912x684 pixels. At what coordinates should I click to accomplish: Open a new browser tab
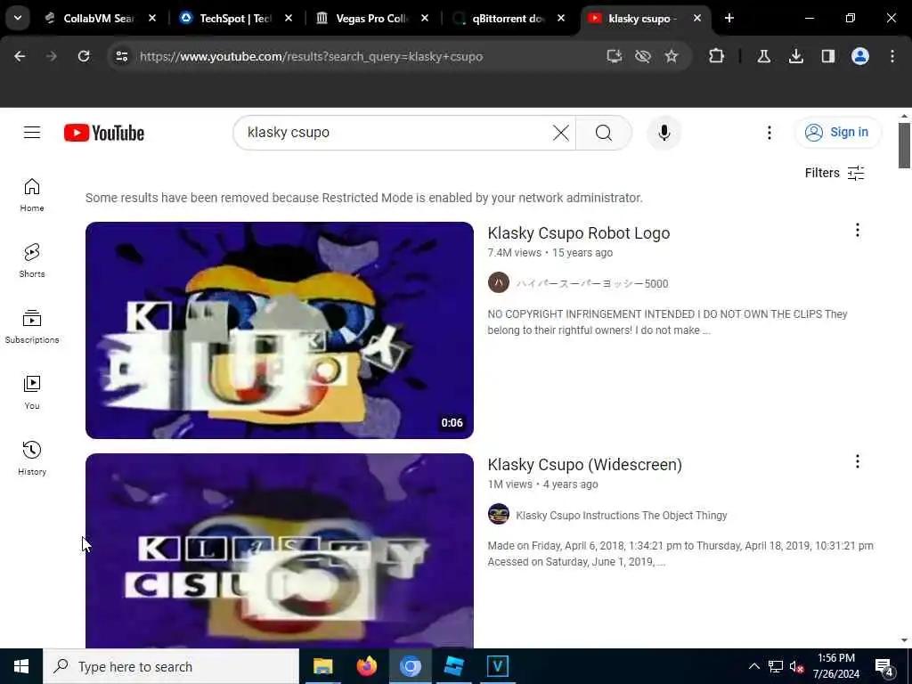pyautogui.click(x=729, y=18)
